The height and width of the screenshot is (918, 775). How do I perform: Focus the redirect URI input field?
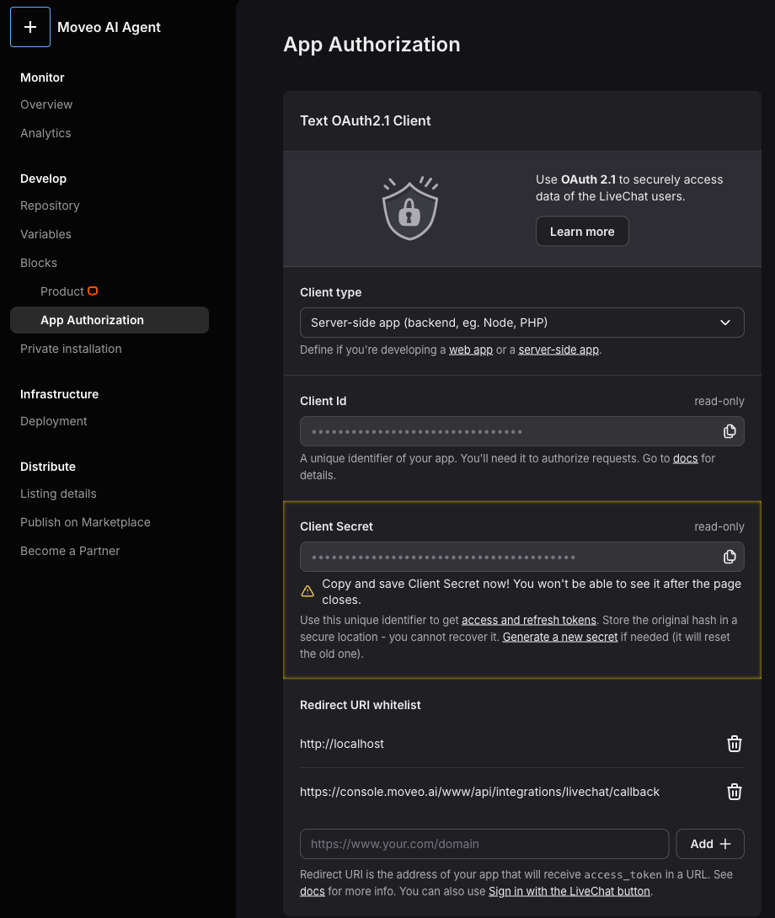(x=484, y=844)
